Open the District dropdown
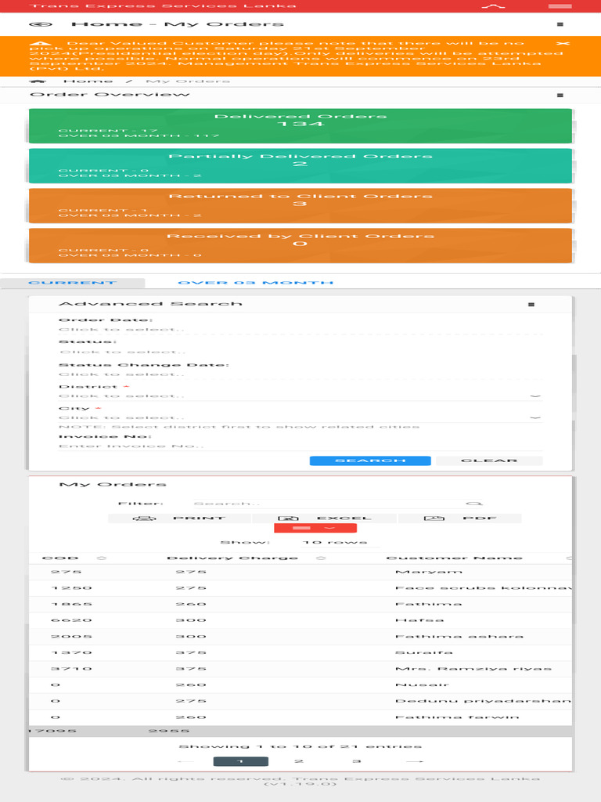Screen dimensions: 601x802 coord(300,396)
